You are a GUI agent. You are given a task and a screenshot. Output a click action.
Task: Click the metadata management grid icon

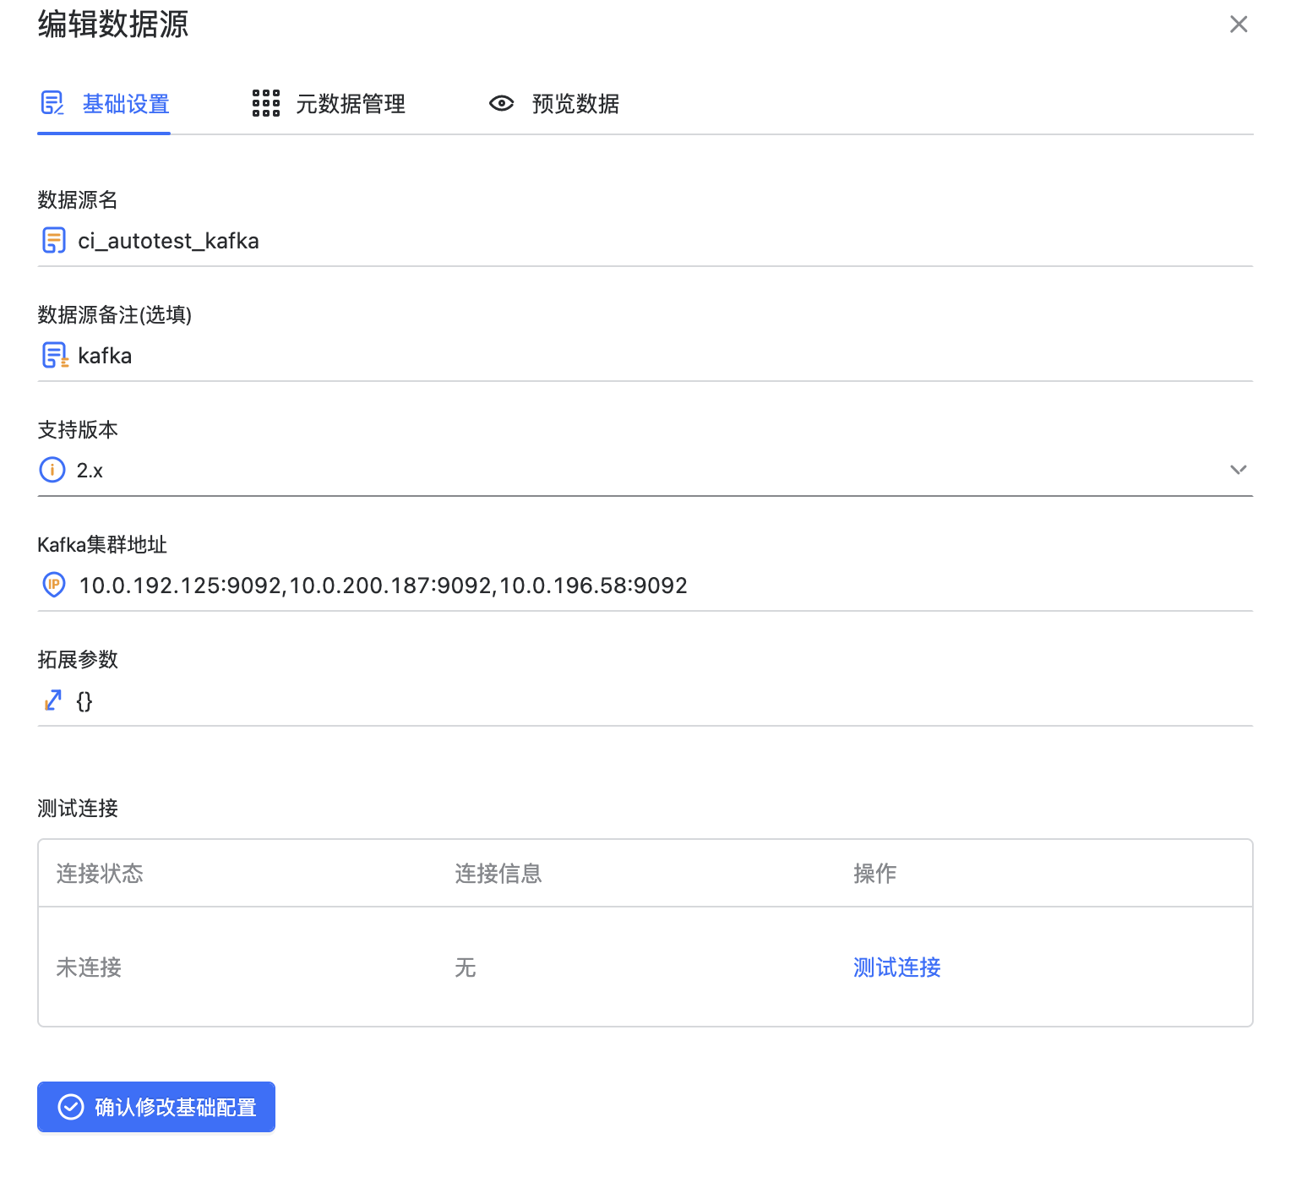265,104
